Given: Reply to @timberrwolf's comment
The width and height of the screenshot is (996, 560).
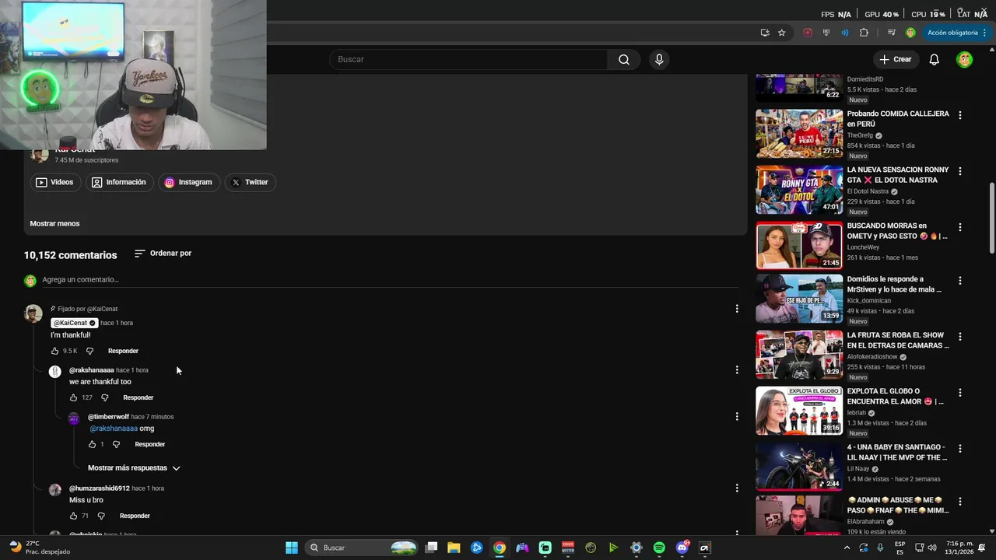Looking at the screenshot, I should [149, 444].
